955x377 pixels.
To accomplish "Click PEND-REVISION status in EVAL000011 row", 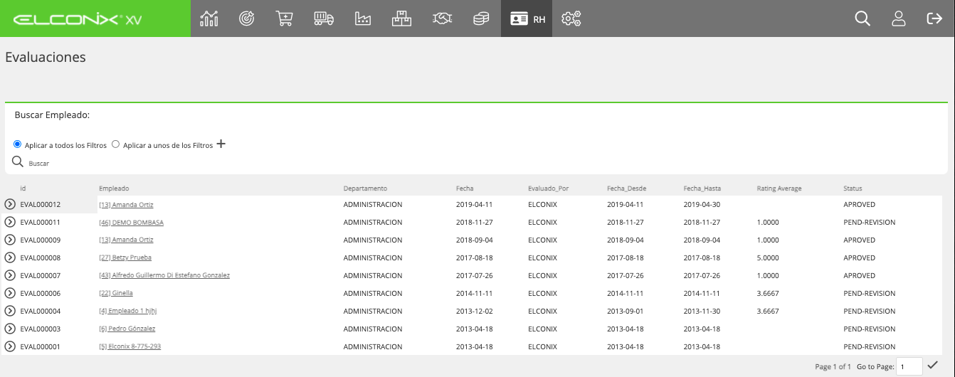I will pyautogui.click(x=869, y=223).
